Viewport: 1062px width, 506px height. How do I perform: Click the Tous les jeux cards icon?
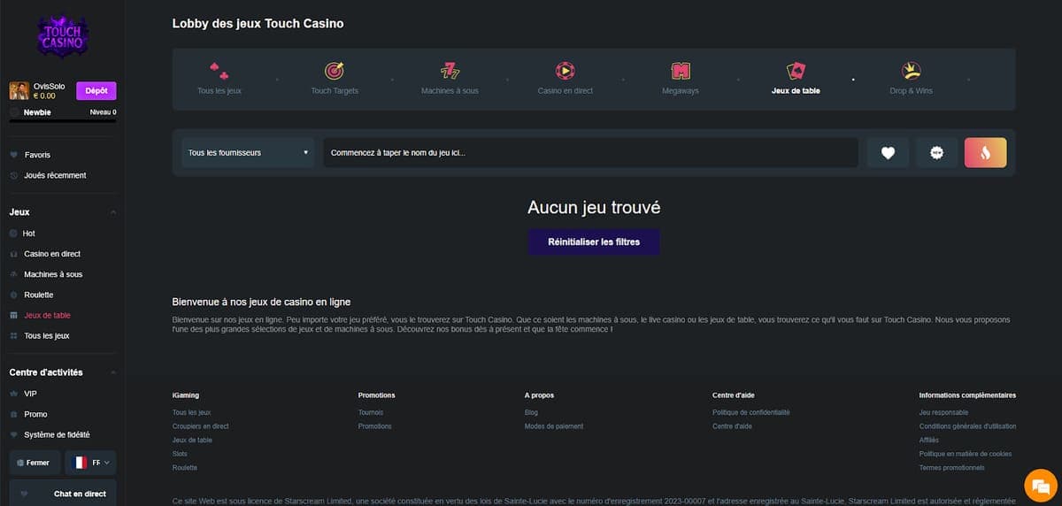pyautogui.click(x=219, y=70)
